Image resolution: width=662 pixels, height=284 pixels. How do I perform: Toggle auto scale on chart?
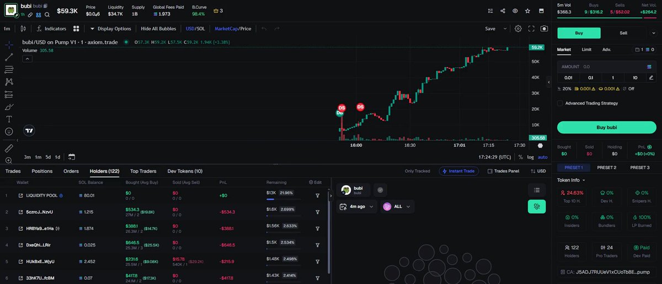(543, 157)
